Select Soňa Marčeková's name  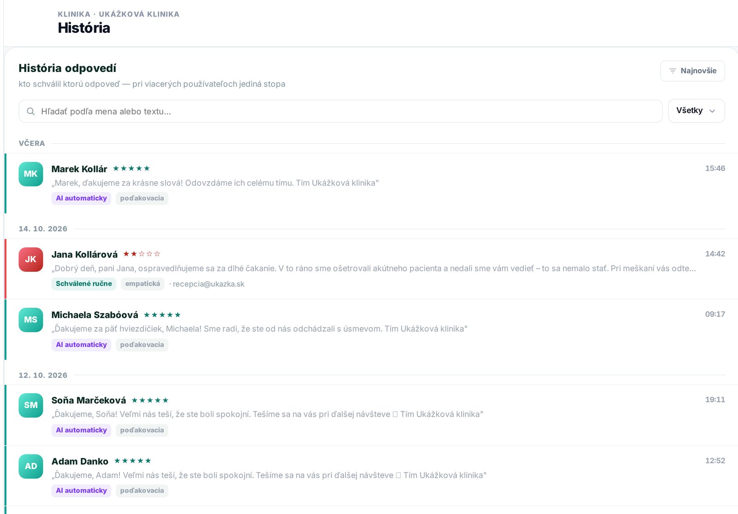(x=89, y=400)
